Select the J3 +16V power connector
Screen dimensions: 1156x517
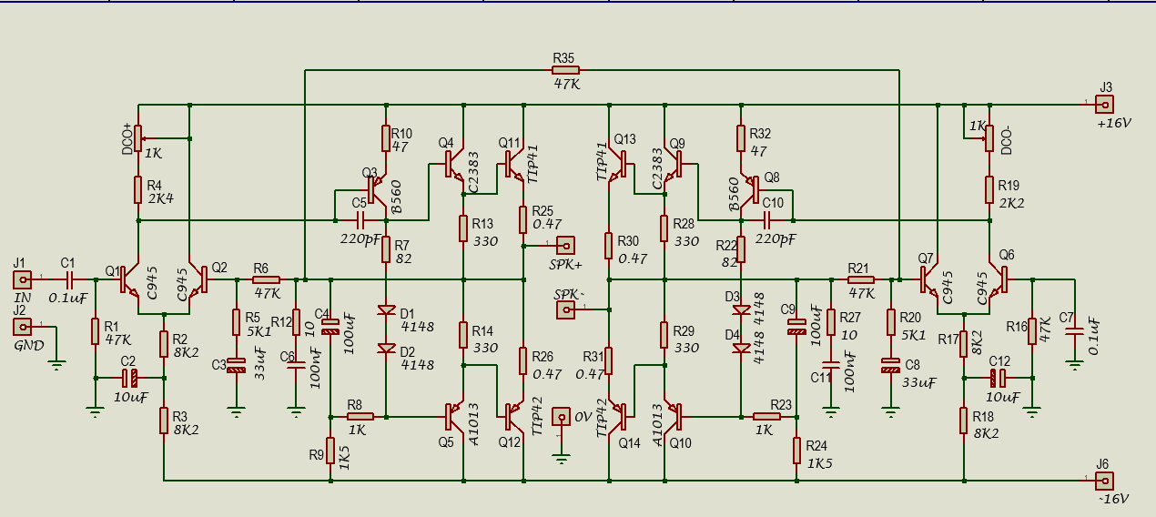click(x=1103, y=104)
